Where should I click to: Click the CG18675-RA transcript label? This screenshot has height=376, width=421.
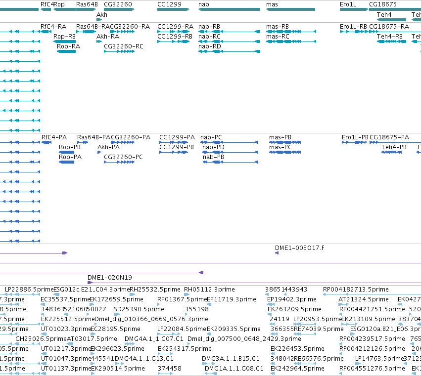point(389,27)
